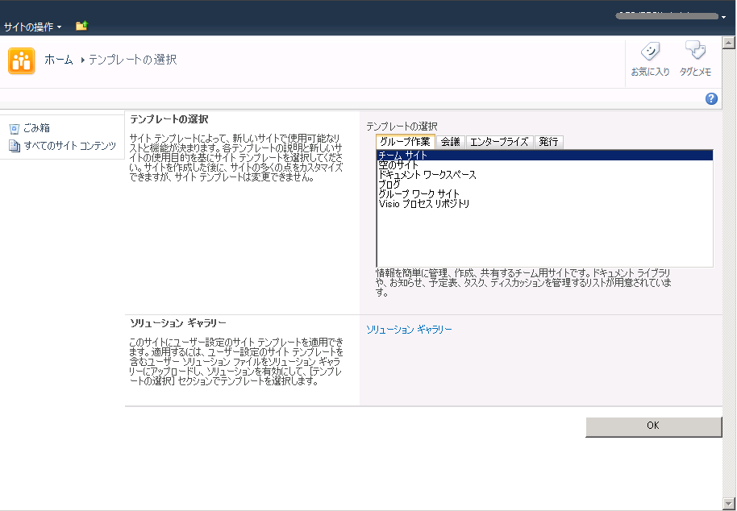Select the 発行 tab

pos(548,142)
